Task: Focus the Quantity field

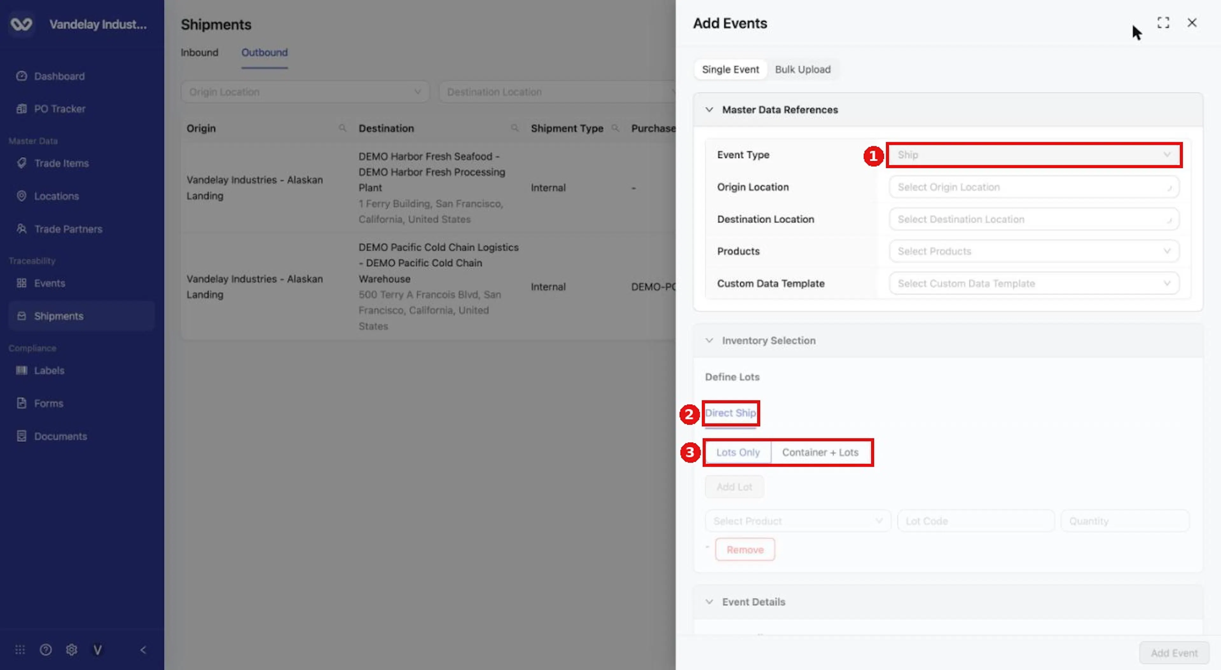Action: click(x=1125, y=521)
